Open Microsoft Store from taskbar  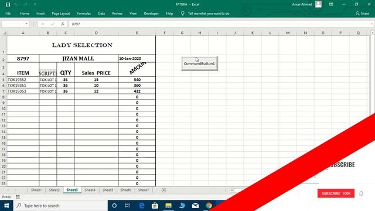point(155,206)
